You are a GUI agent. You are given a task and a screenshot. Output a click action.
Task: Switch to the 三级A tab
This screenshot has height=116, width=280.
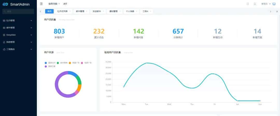[145, 11]
